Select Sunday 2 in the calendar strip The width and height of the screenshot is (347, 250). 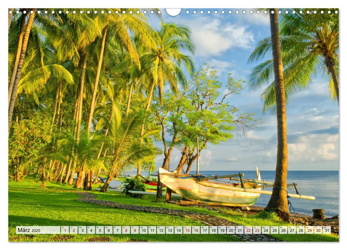(x=74, y=230)
